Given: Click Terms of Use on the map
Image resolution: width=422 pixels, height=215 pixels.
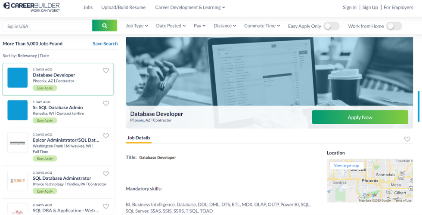Looking at the screenshot, I should (403, 200).
